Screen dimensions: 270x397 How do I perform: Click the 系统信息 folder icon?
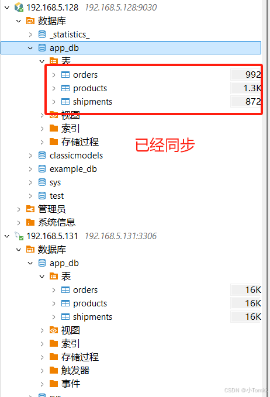tap(30, 223)
